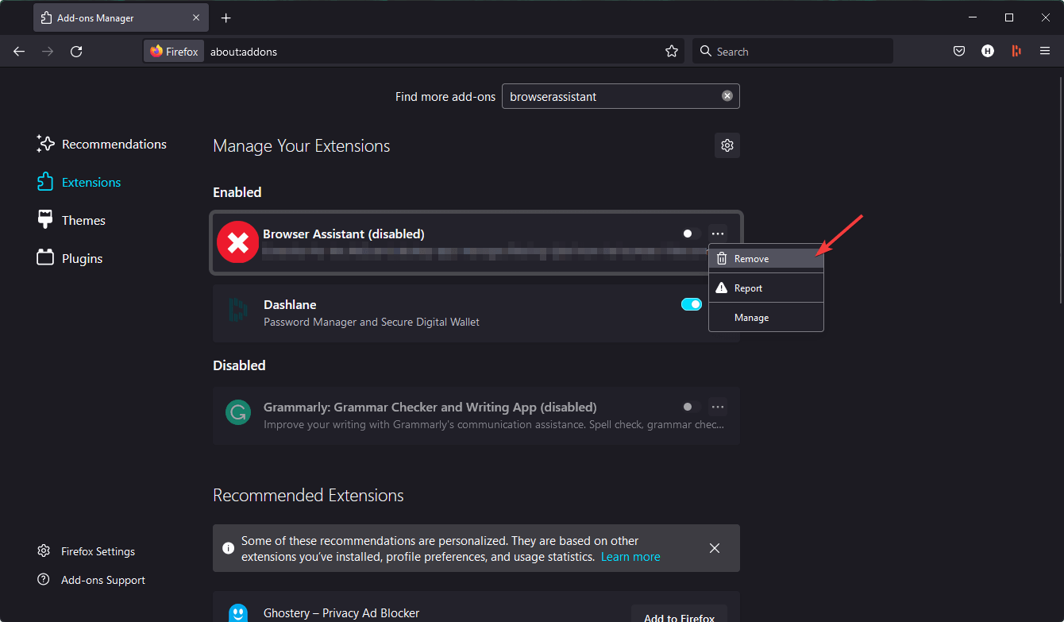Click the Find more add-ons search field
The image size is (1064, 622).
pos(620,96)
